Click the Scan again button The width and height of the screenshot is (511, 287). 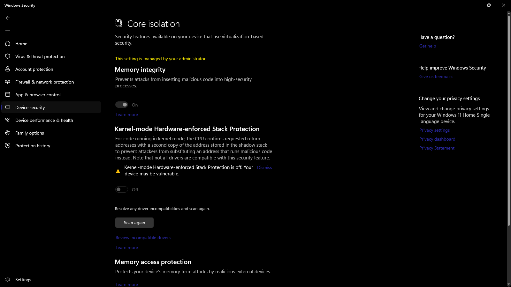[x=134, y=223]
